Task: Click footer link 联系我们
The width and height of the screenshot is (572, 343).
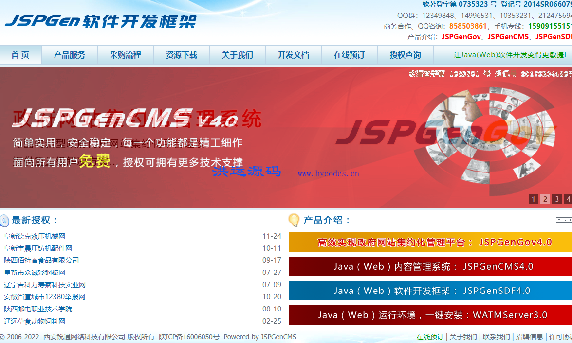Action: click(496, 337)
